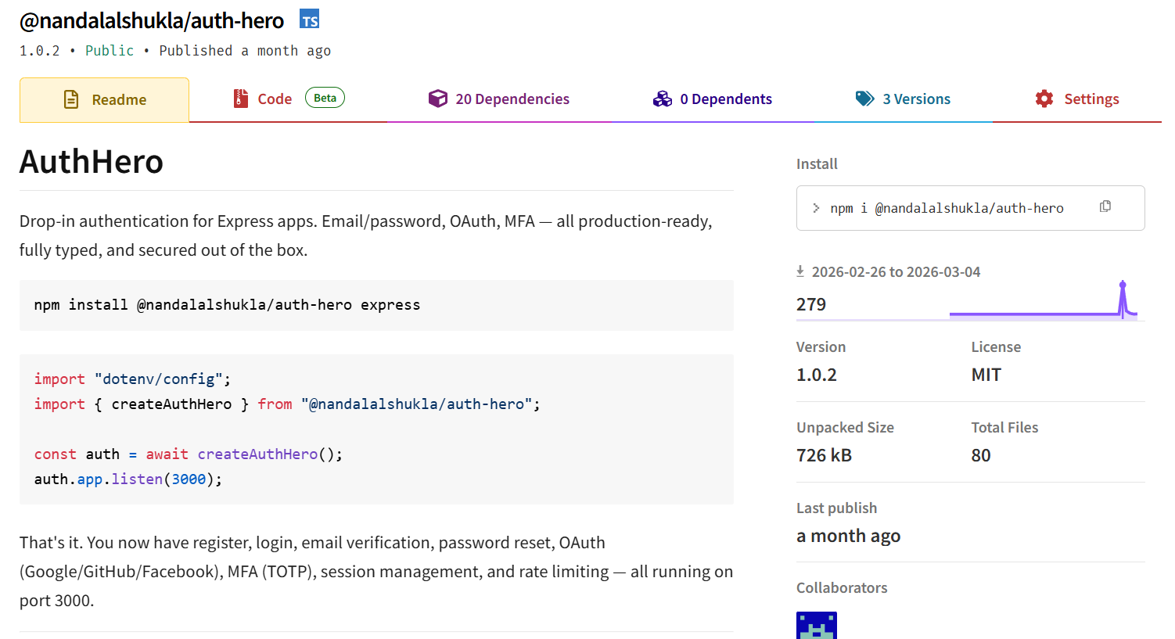View the 0 Dependents tab
The height and width of the screenshot is (639, 1175).
tap(726, 99)
